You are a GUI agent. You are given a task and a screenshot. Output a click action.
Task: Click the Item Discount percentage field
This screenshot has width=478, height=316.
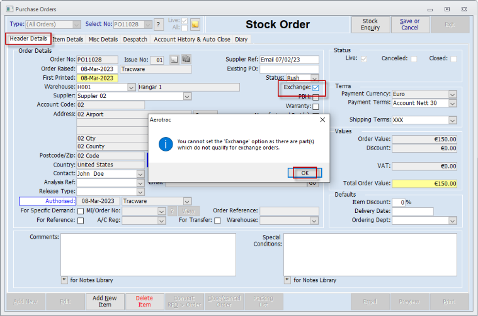pyautogui.click(x=399, y=202)
